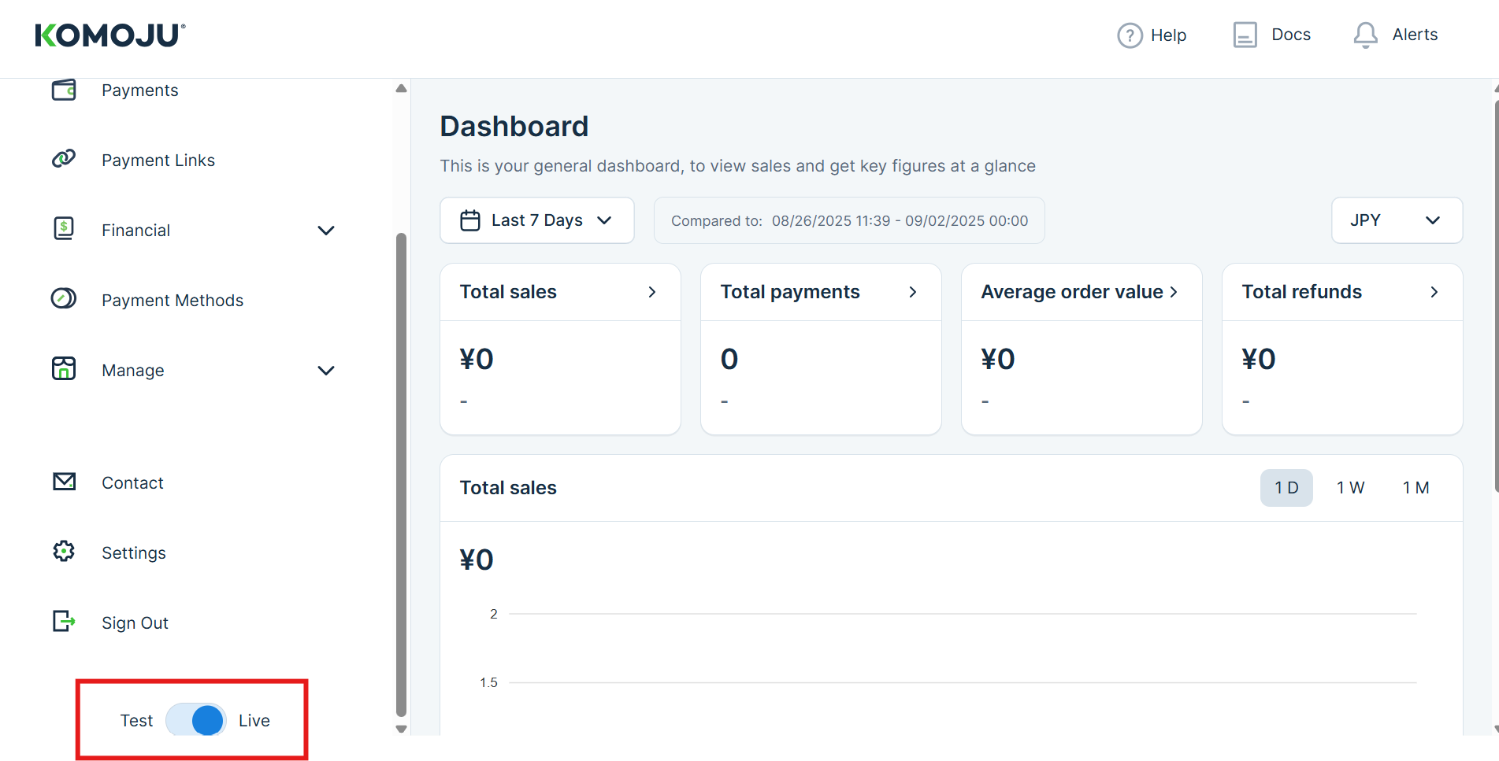The width and height of the screenshot is (1499, 761).
Task: Click the Sign Out icon
Action: tap(64, 622)
